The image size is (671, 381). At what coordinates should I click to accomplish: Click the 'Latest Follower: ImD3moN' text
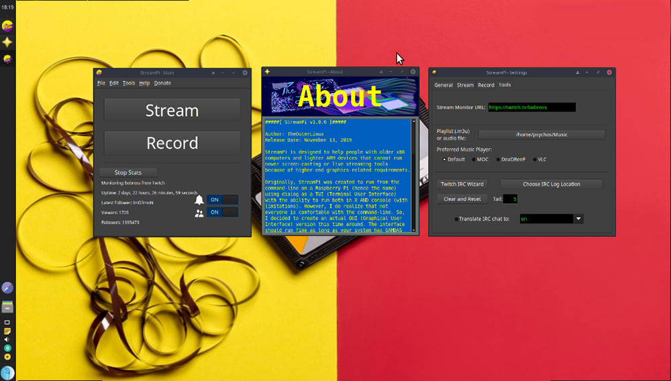127,203
